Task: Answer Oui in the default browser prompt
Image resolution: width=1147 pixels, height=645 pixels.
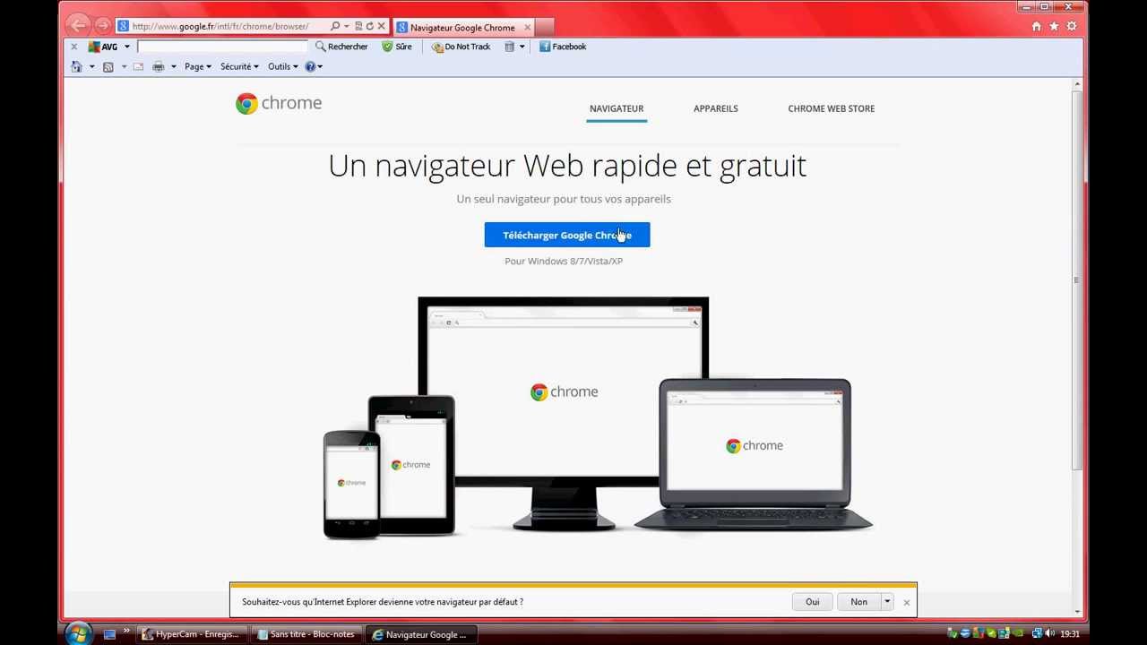Action: pos(813,602)
